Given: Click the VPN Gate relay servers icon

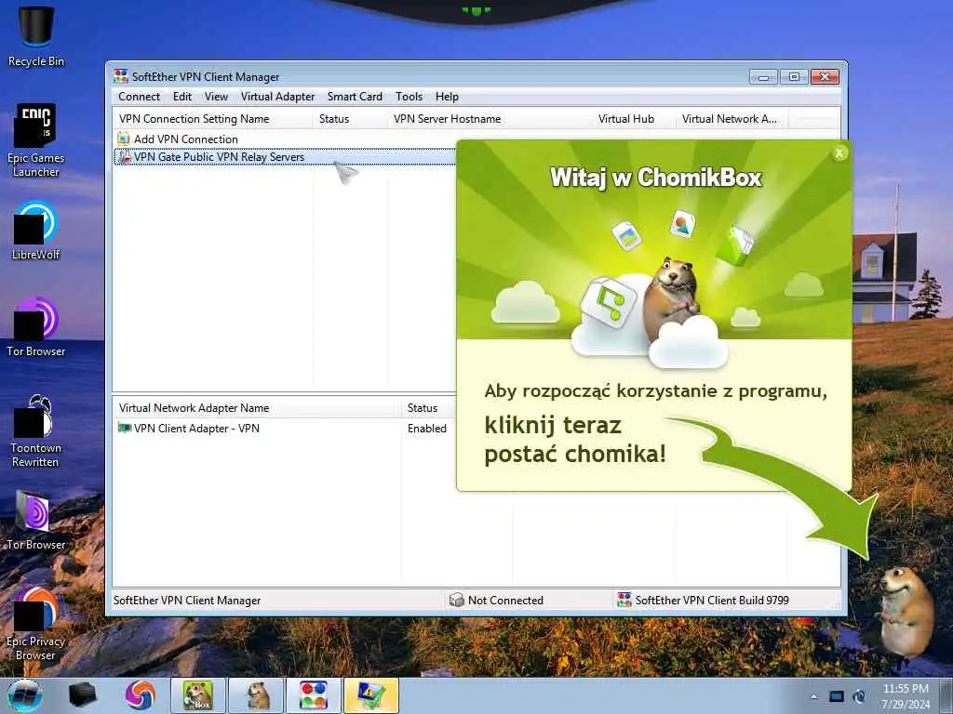Looking at the screenshot, I should [124, 156].
